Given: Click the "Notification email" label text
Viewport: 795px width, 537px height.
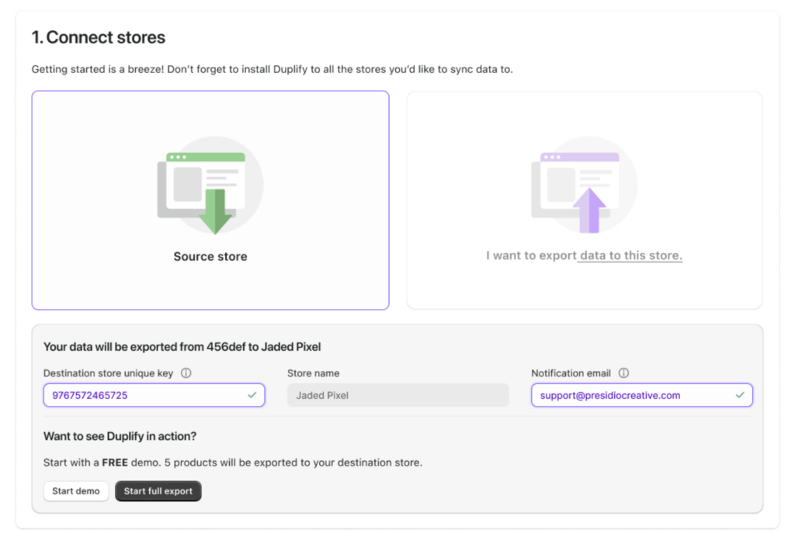Looking at the screenshot, I should [571, 373].
